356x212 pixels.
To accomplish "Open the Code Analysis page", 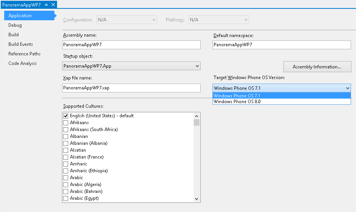I will coord(23,63).
